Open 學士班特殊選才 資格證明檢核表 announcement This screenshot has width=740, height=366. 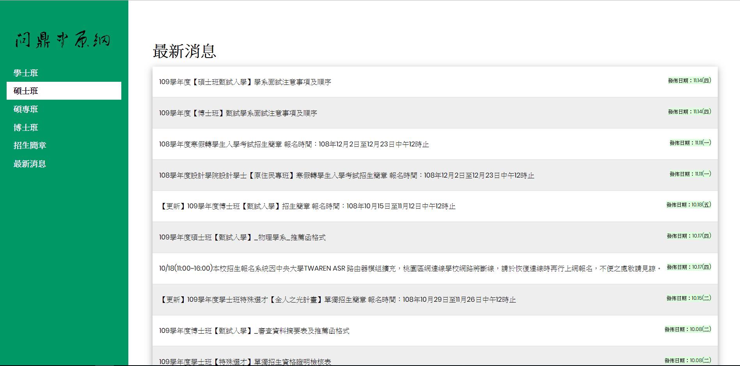click(x=245, y=361)
